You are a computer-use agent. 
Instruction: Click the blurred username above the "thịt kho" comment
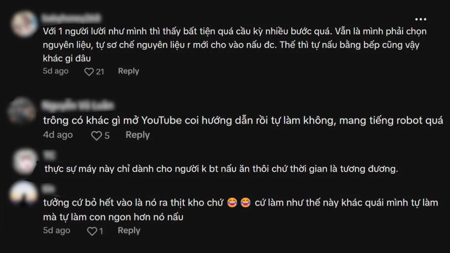pos(49,189)
